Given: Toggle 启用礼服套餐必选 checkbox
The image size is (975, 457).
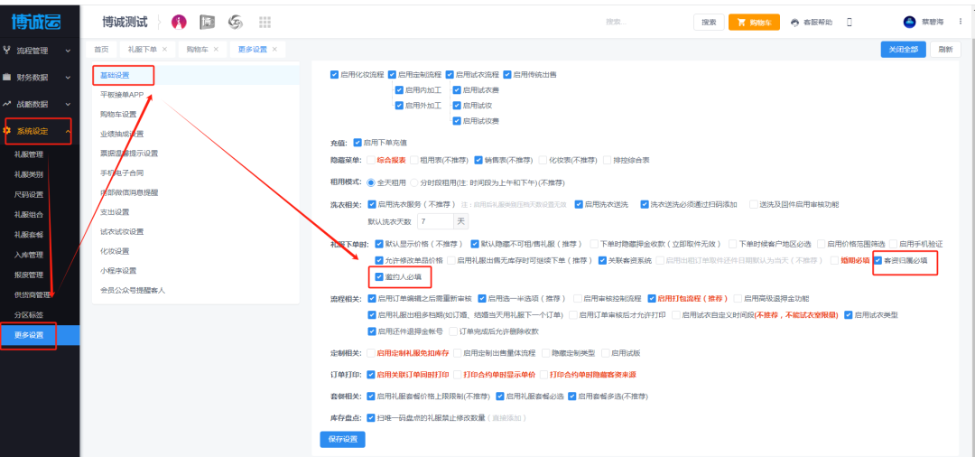Looking at the screenshot, I should click(x=500, y=396).
